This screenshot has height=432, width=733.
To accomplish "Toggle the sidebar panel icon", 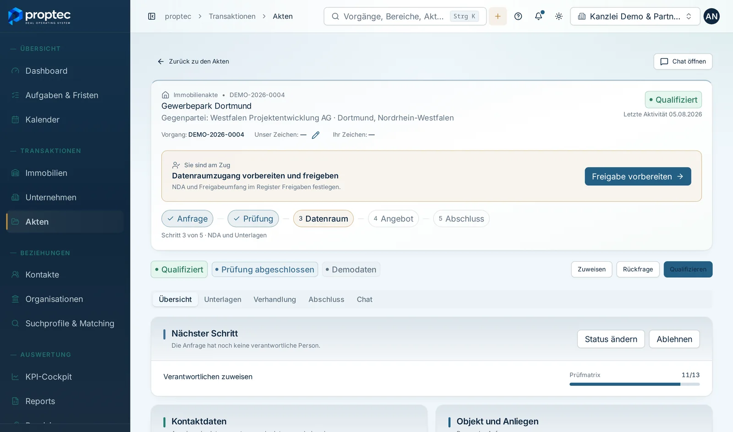I will tap(152, 16).
